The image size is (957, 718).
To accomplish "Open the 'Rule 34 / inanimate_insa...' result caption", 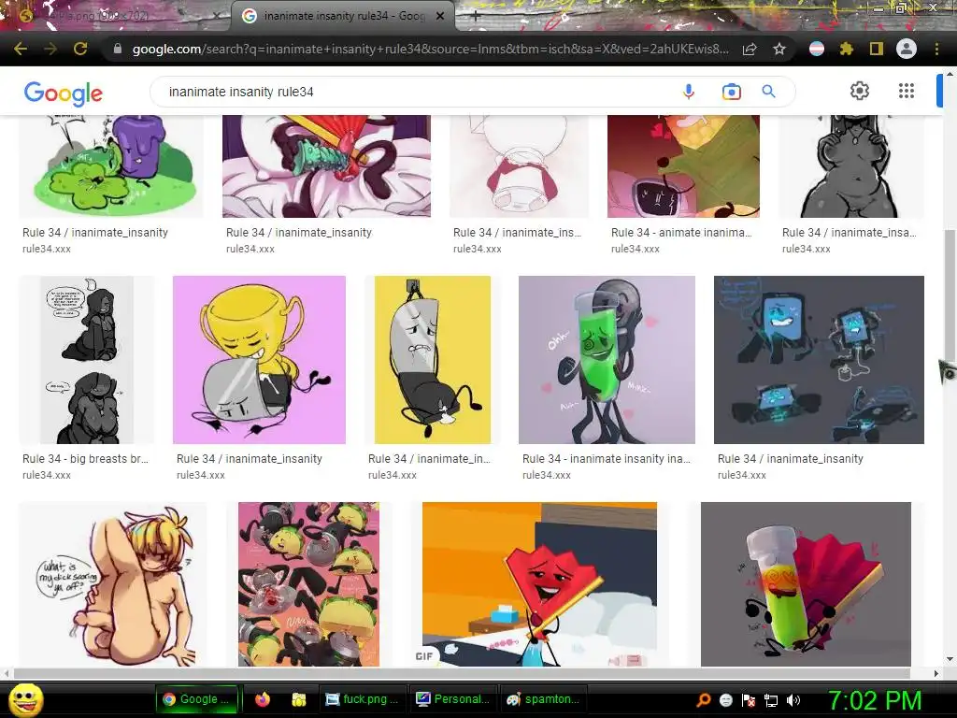I will pos(849,233).
